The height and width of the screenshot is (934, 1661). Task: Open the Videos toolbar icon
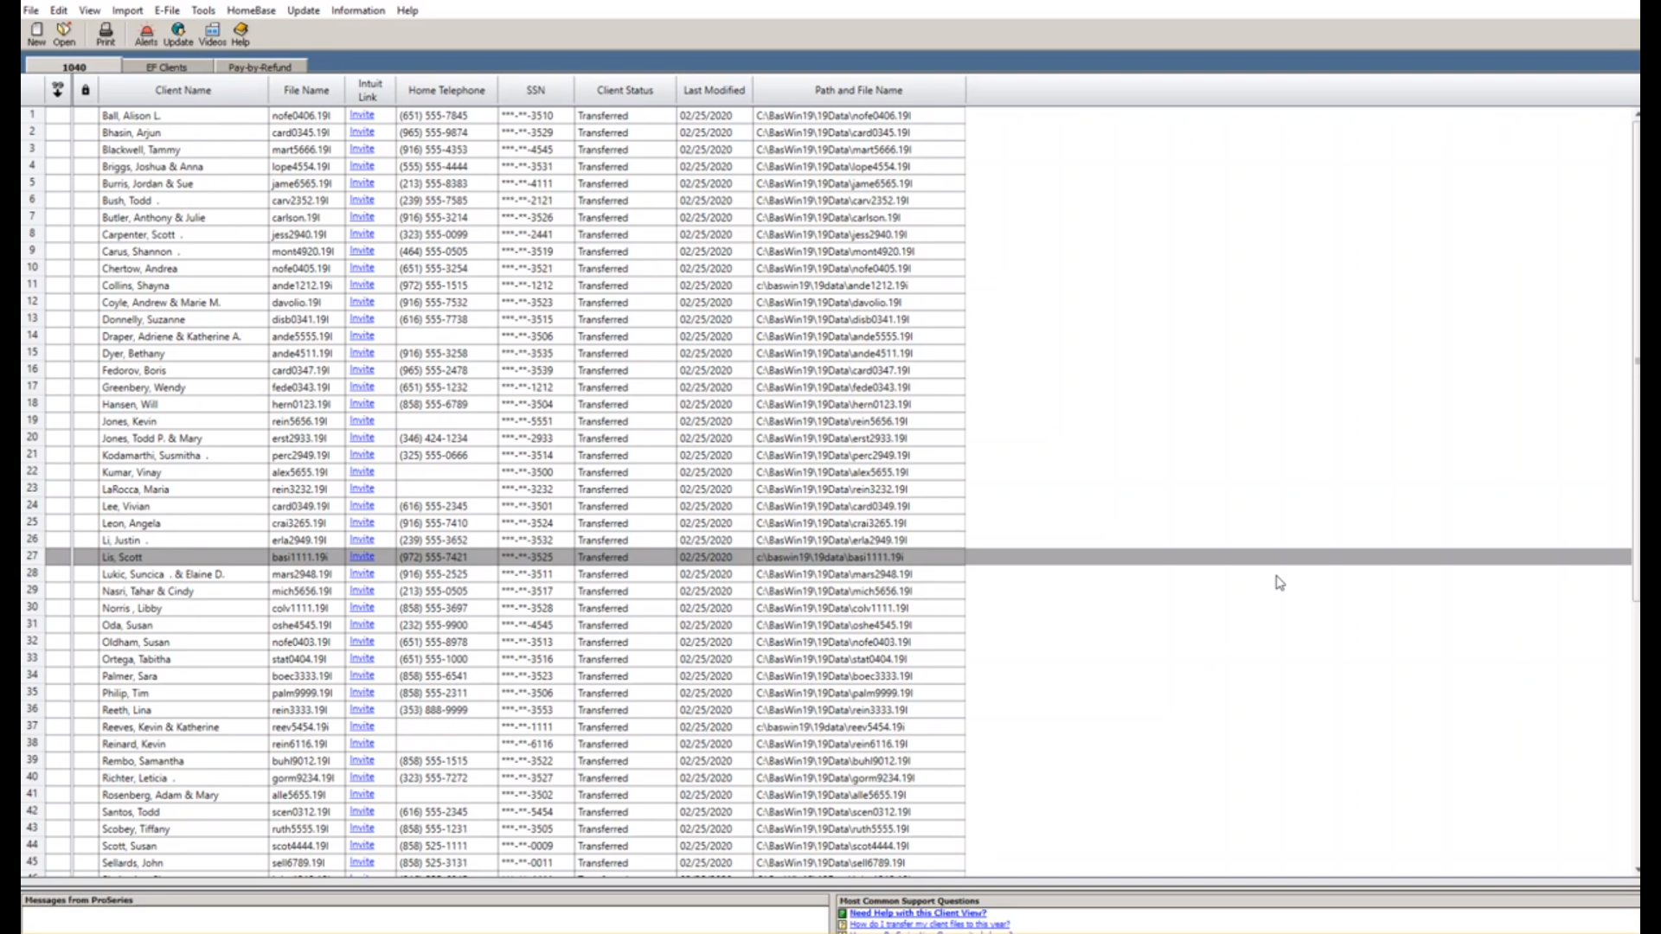tap(212, 33)
